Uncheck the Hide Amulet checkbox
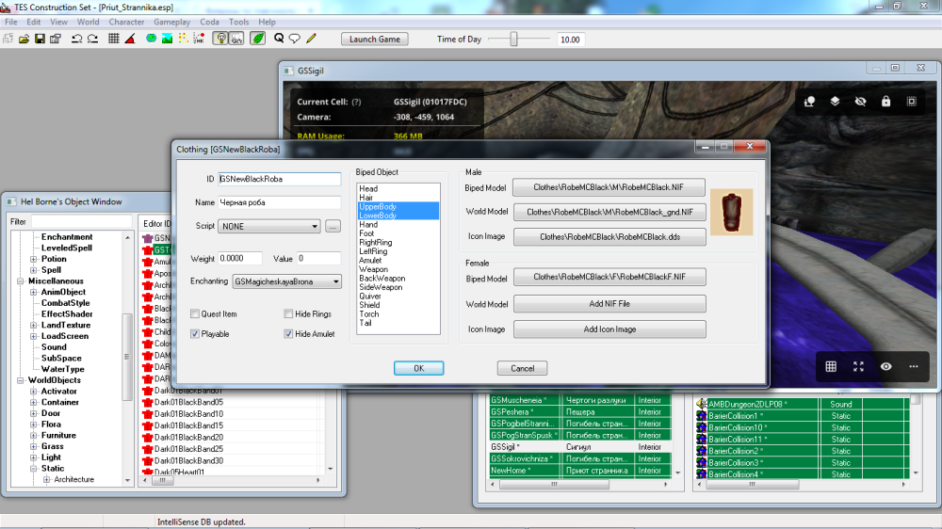This screenshot has height=529, width=942. coord(288,334)
